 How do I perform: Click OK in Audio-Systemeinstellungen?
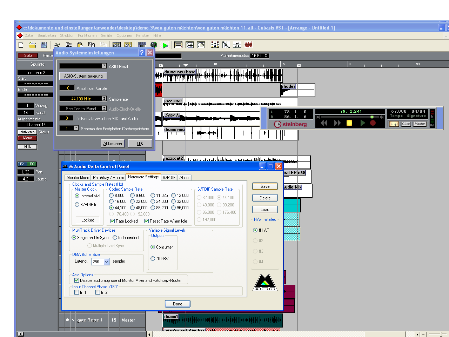pyautogui.click(x=140, y=143)
